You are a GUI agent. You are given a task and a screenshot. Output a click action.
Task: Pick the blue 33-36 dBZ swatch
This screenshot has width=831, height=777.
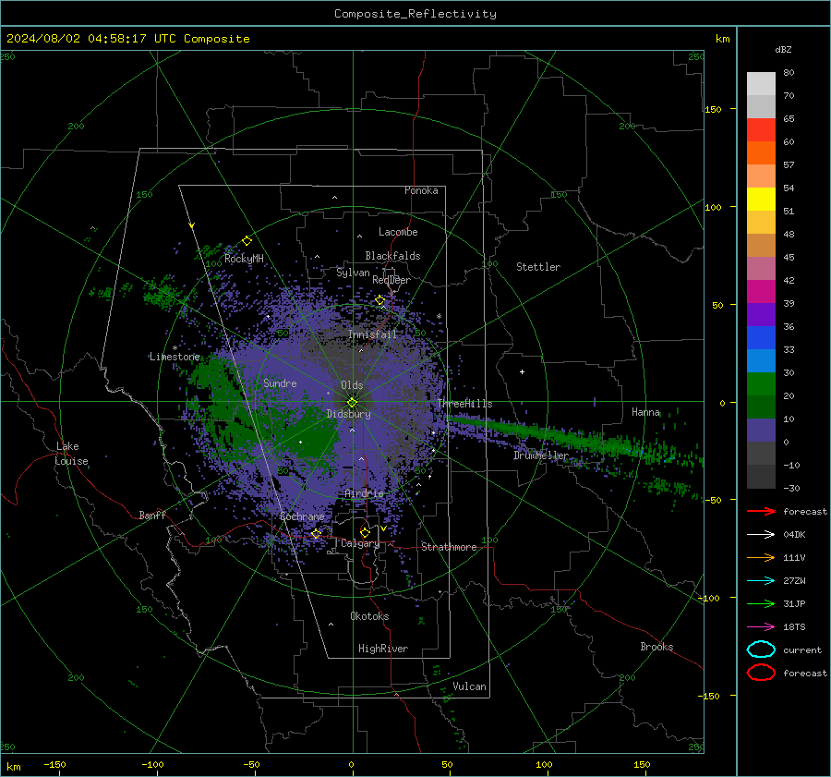[x=761, y=337]
